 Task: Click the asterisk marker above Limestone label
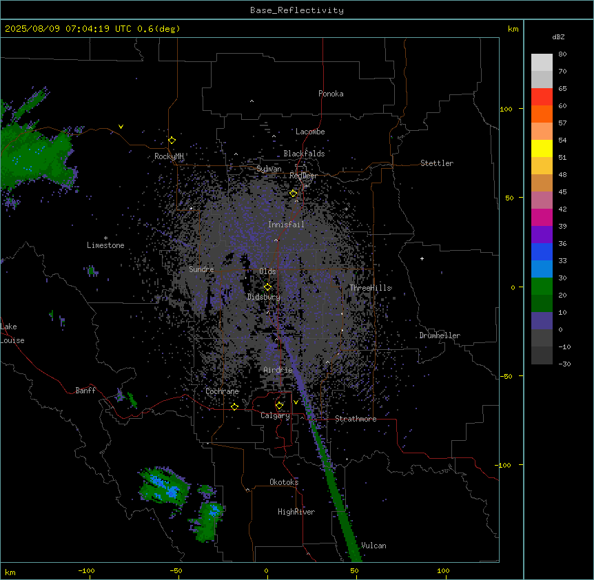click(x=105, y=238)
